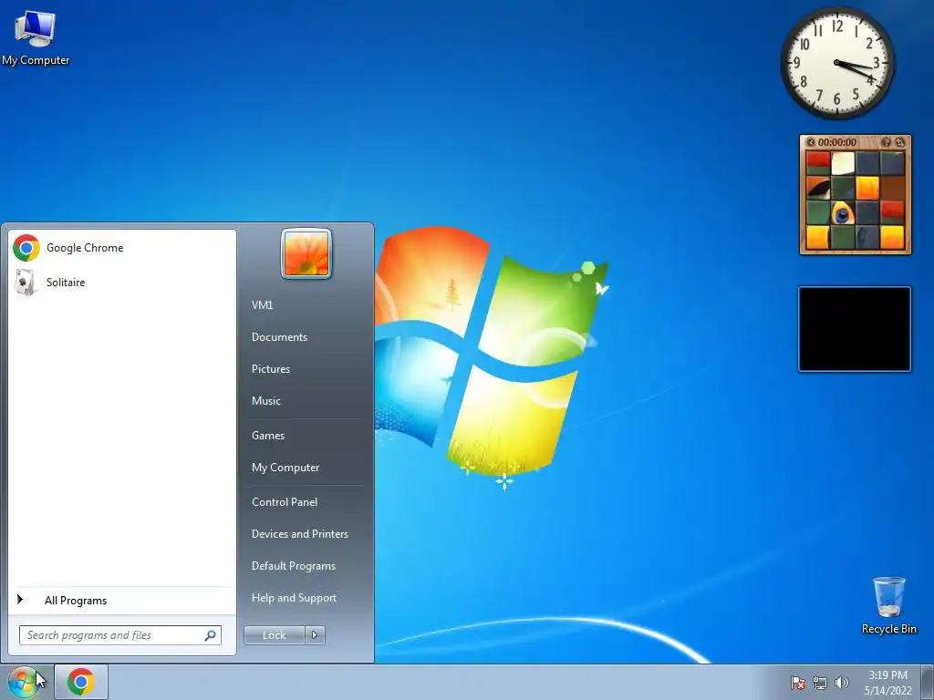Launch Solitaire from the Start menu
The width and height of the screenshot is (934, 700).
[122, 283]
